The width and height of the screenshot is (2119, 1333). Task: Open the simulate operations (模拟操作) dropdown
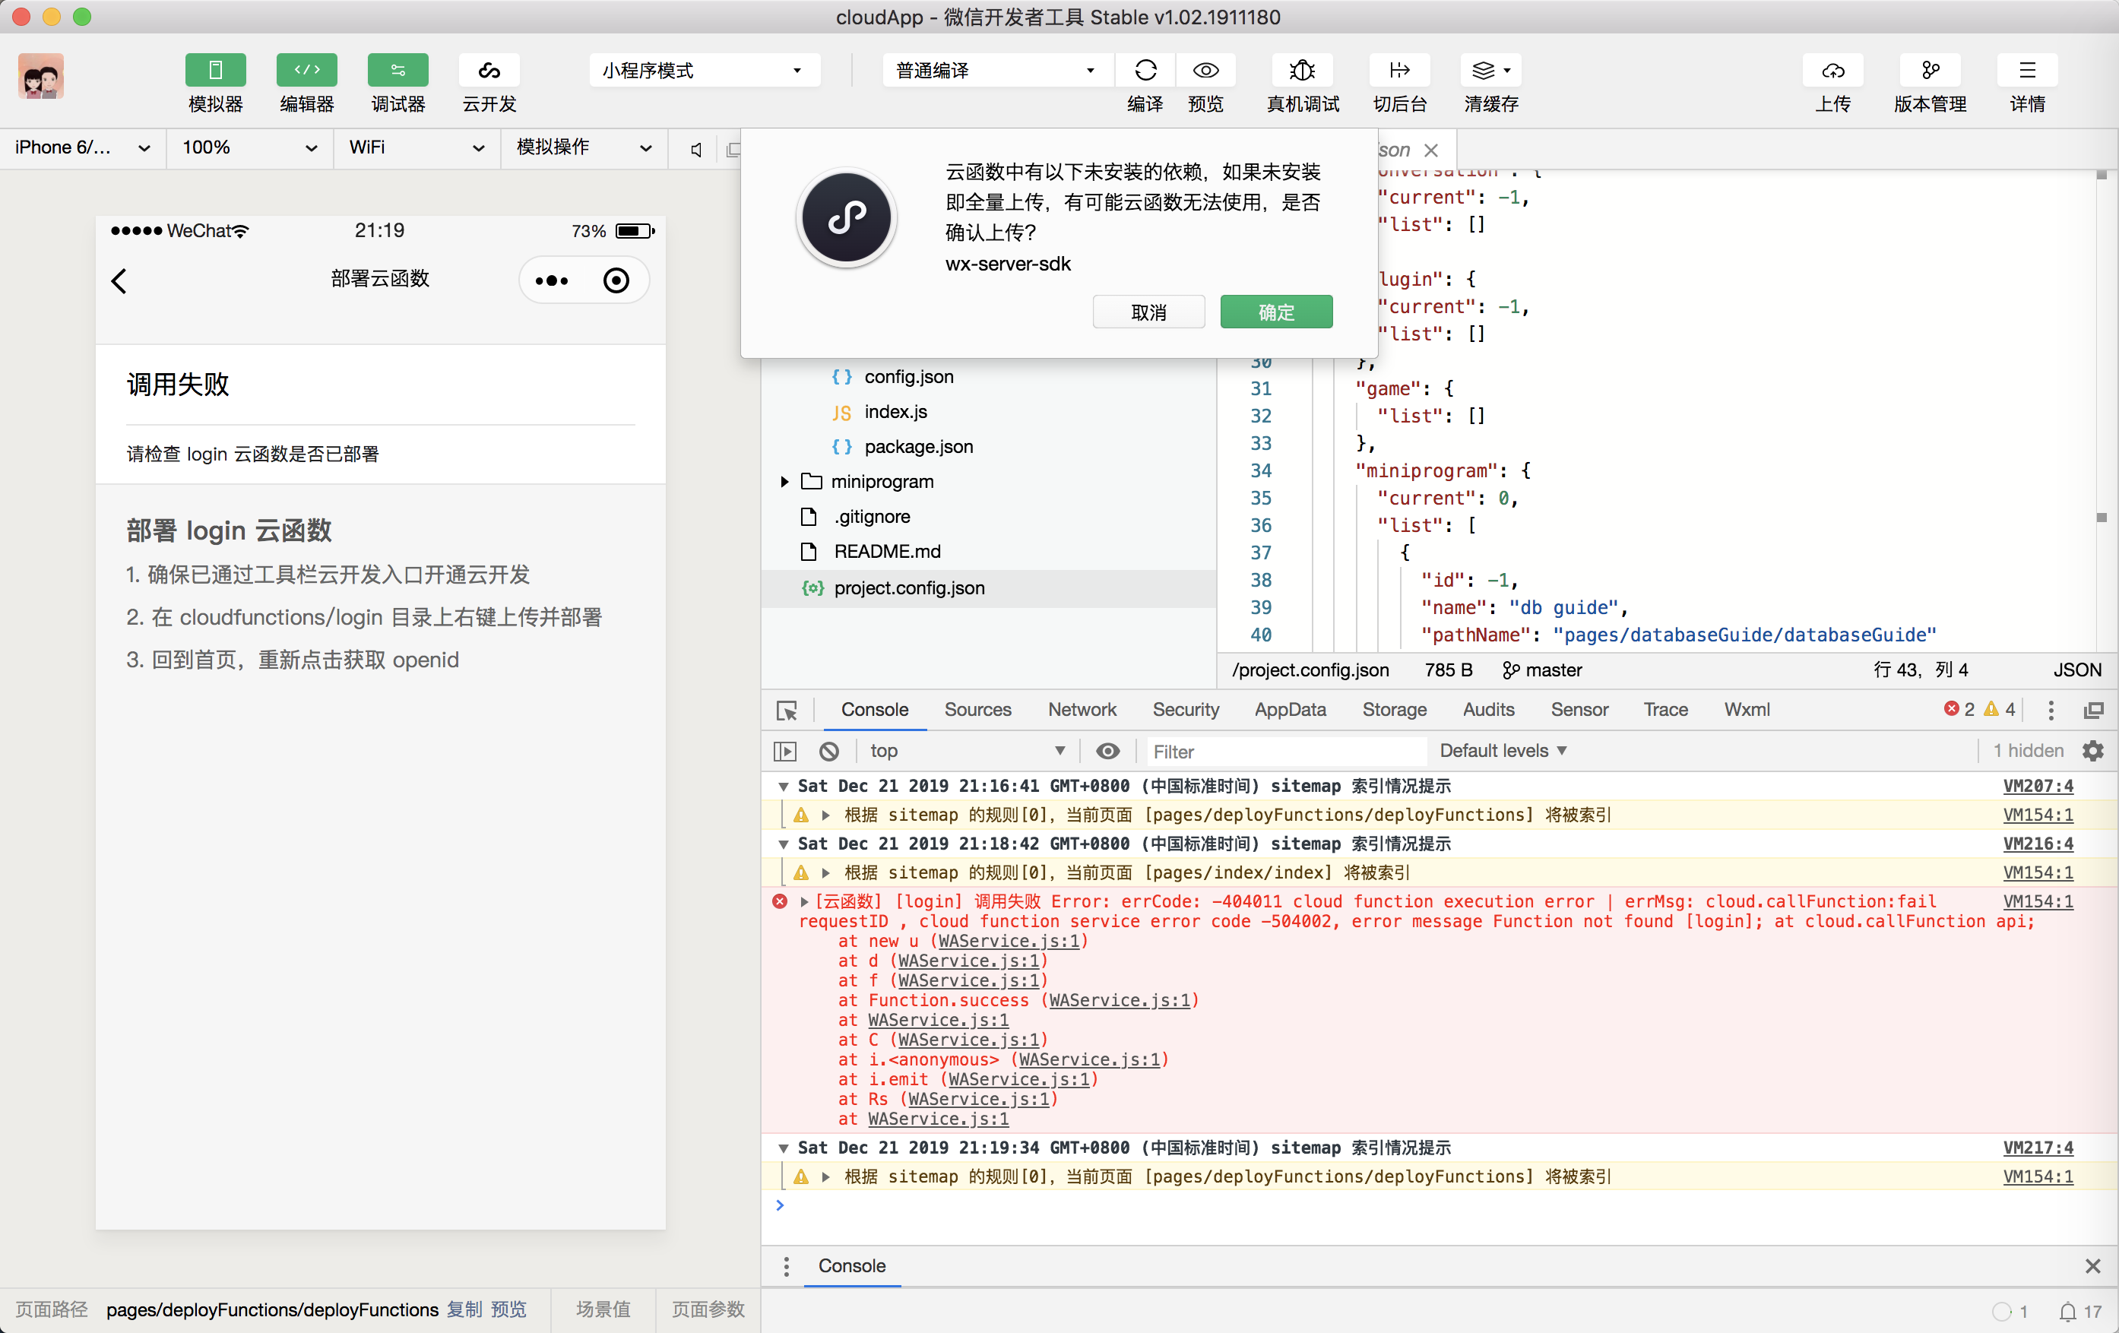click(x=584, y=148)
